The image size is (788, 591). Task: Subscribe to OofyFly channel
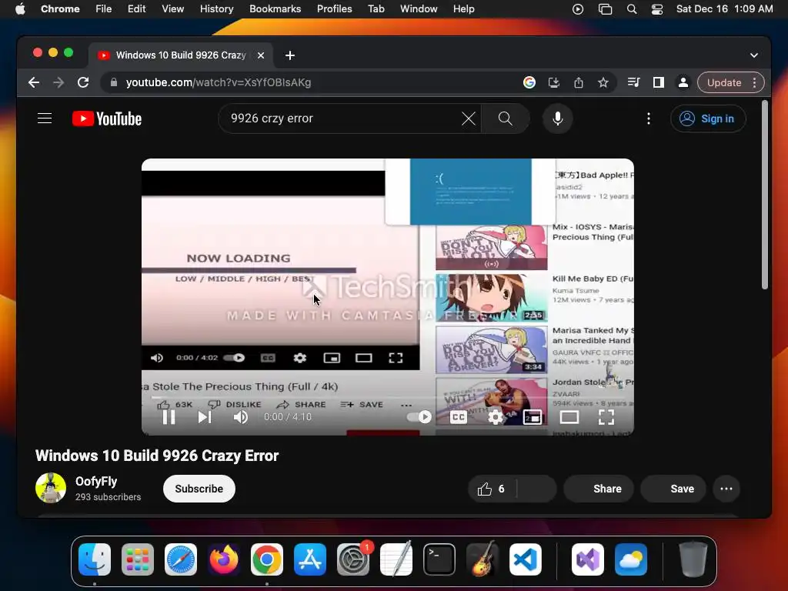coord(199,489)
